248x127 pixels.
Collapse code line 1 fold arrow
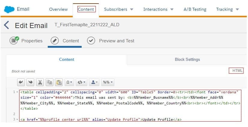coord(17,92)
